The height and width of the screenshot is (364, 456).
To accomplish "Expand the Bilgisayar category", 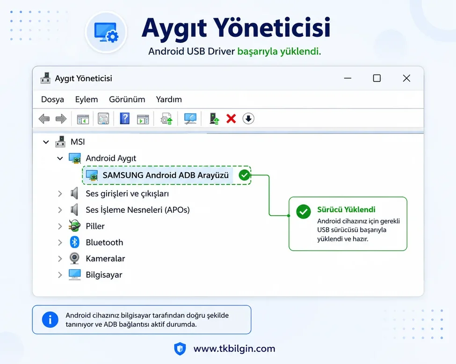I will click(60, 275).
